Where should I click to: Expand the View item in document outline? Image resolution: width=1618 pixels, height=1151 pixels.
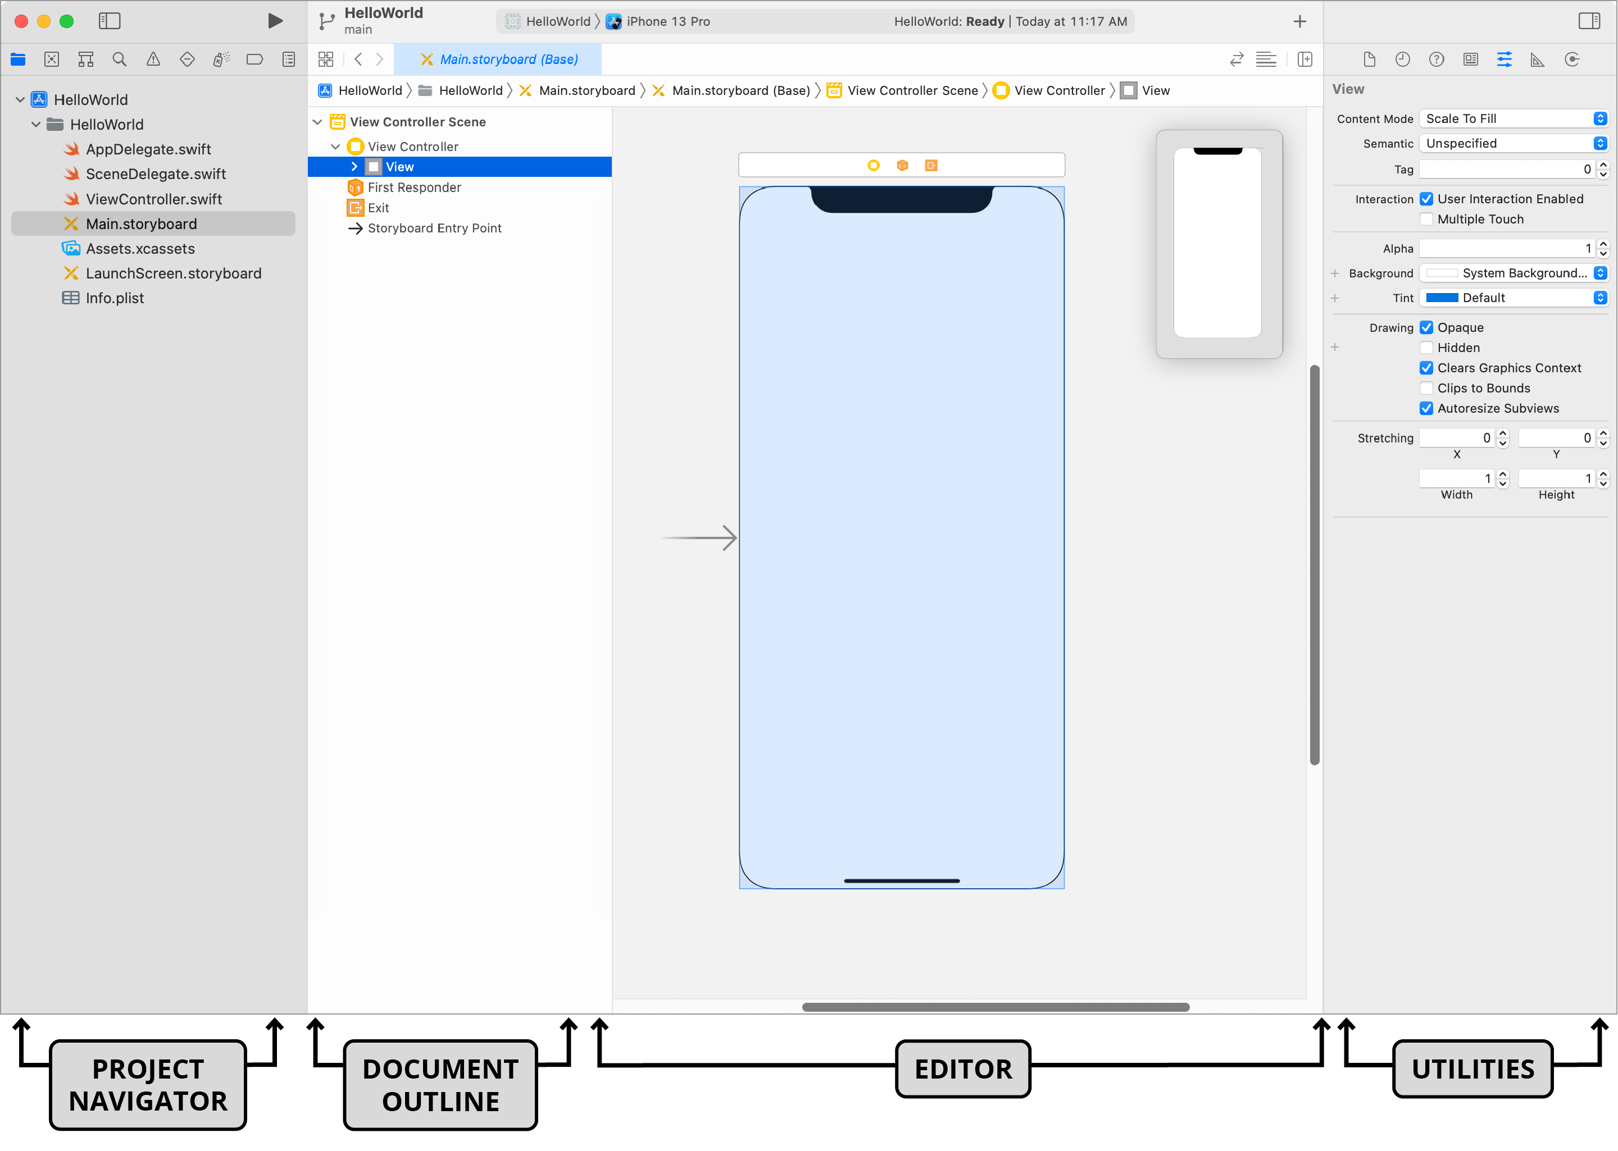354,167
